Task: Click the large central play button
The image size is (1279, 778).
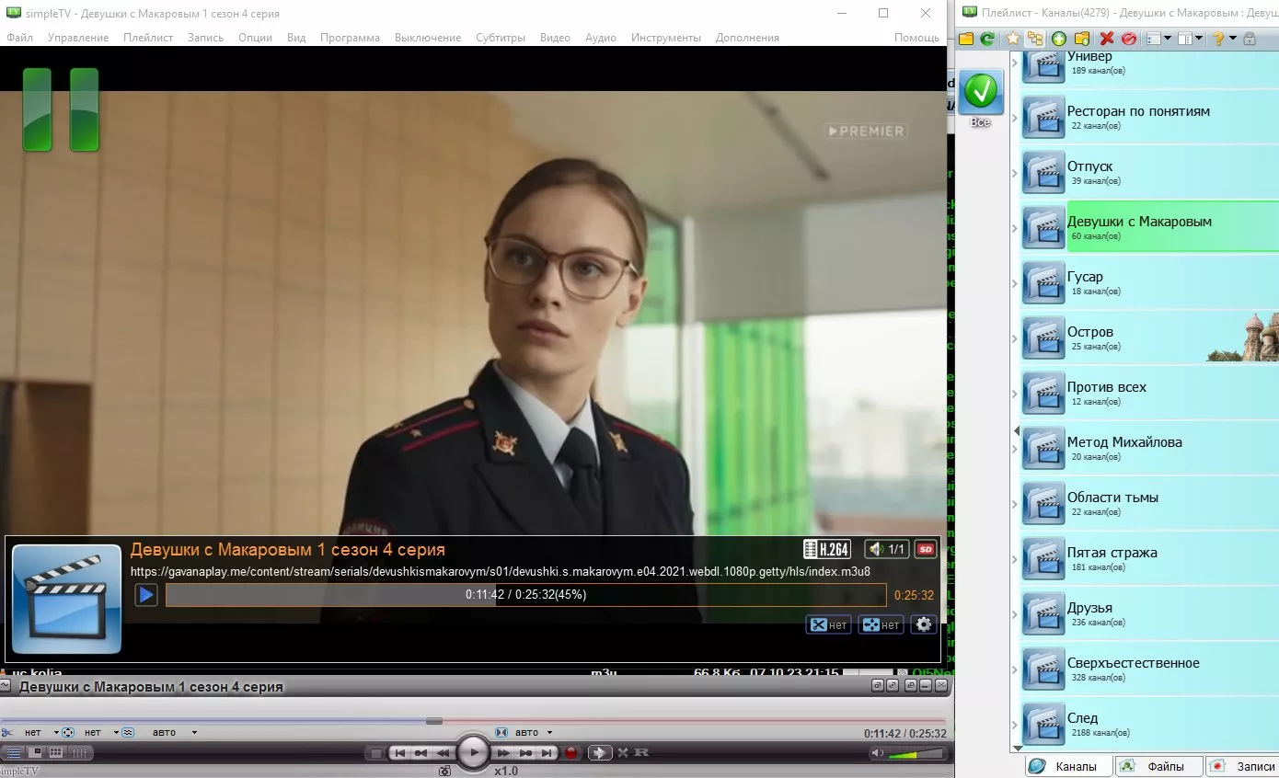Action: point(474,752)
